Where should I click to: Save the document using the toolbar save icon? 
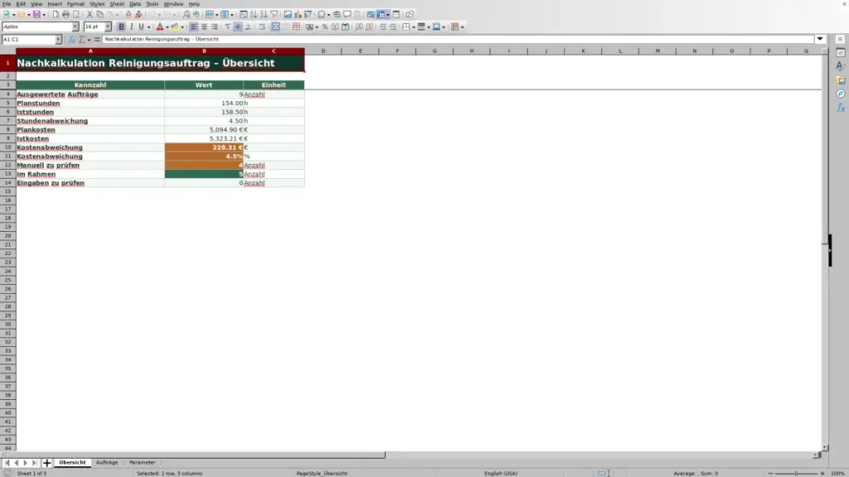click(36, 15)
